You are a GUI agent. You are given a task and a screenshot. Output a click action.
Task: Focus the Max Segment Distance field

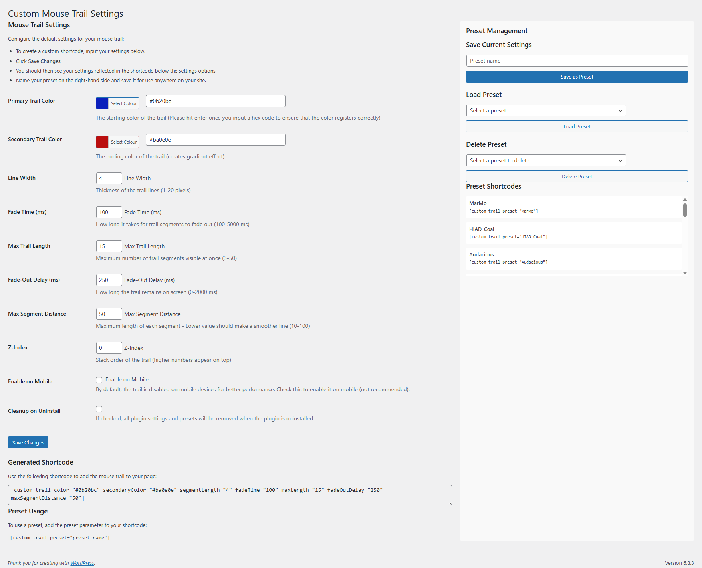point(109,314)
